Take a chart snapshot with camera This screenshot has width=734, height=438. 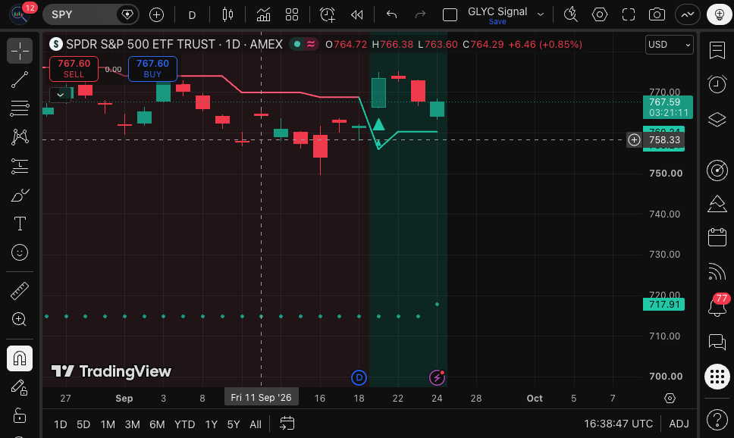pos(657,15)
